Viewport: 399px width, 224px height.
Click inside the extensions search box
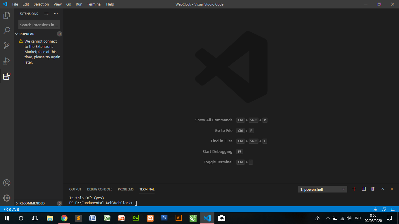(39, 24)
